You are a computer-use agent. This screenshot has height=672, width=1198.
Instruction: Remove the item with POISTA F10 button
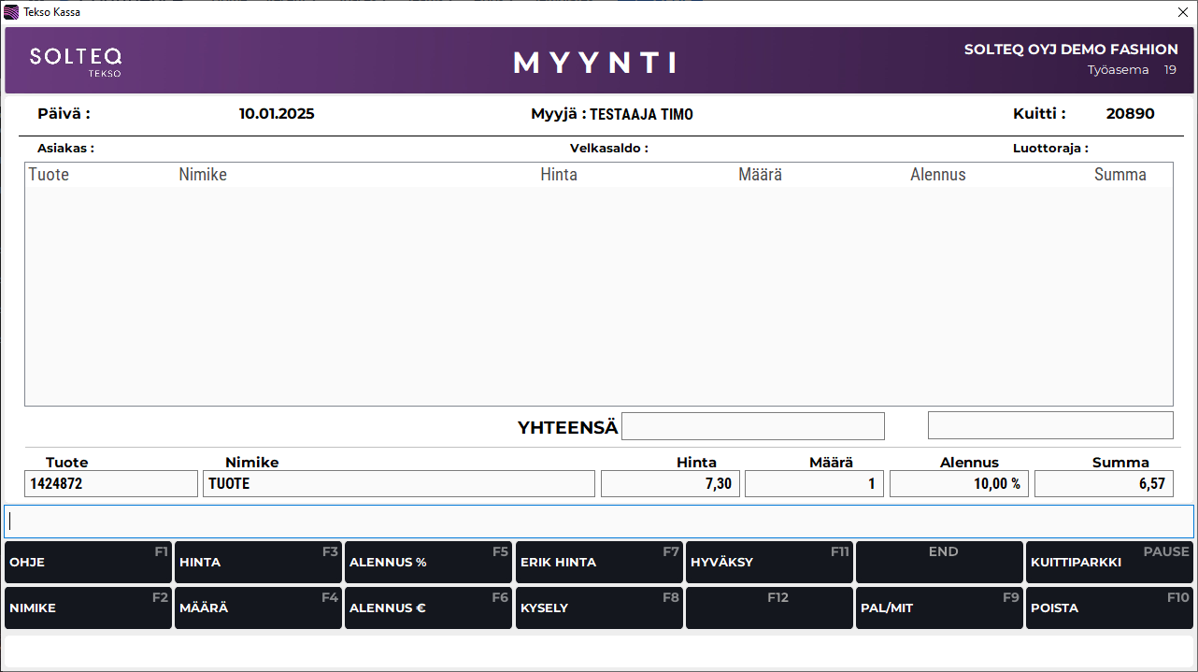click(1109, 608)
